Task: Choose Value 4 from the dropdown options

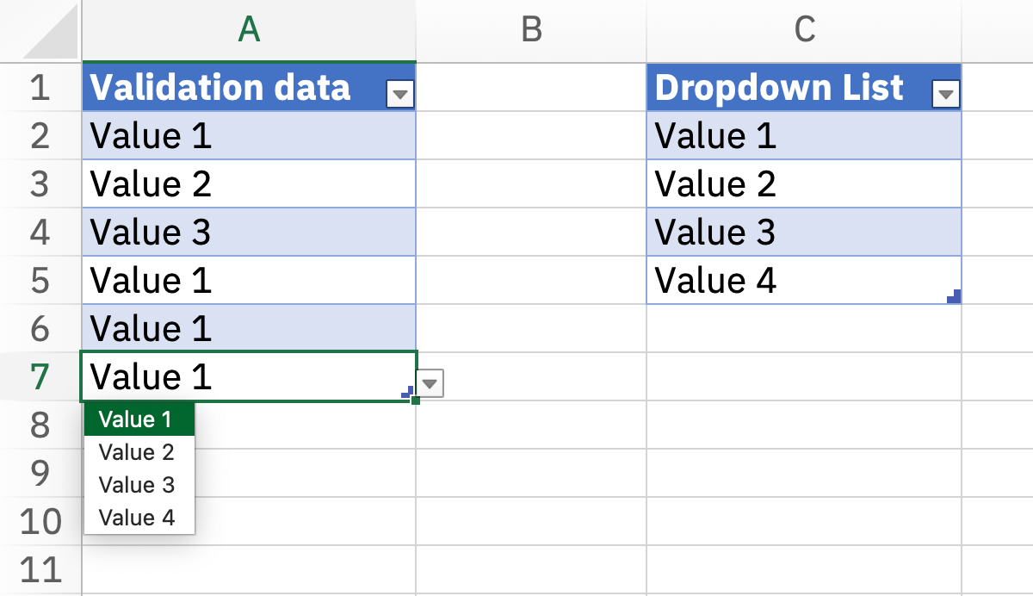Action: coord(138,517)
